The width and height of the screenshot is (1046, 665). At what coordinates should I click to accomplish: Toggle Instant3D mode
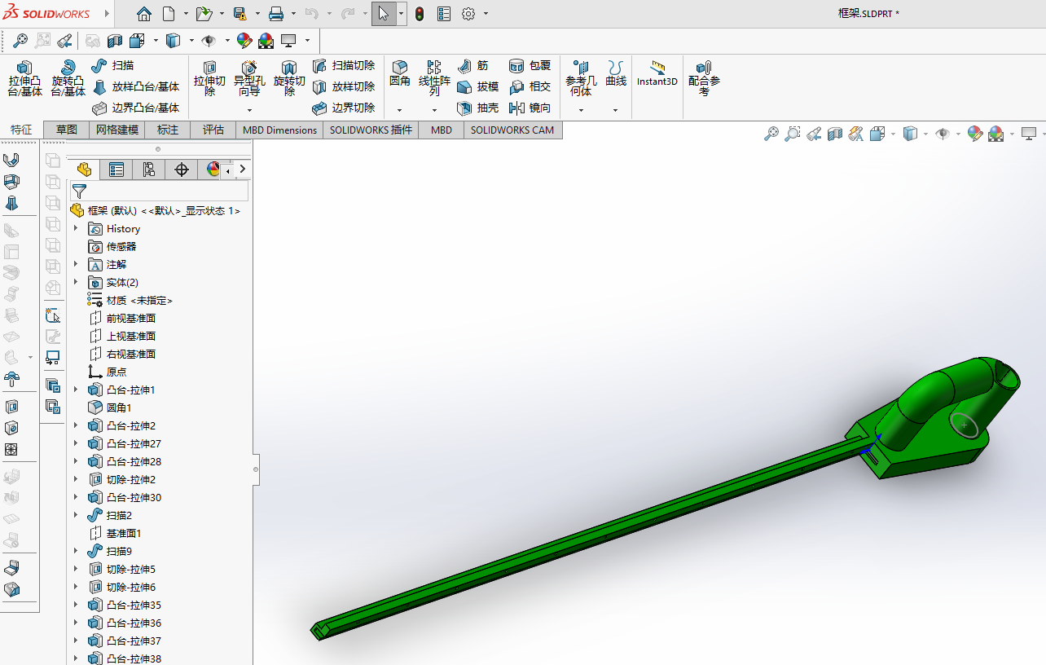point(657,73)
